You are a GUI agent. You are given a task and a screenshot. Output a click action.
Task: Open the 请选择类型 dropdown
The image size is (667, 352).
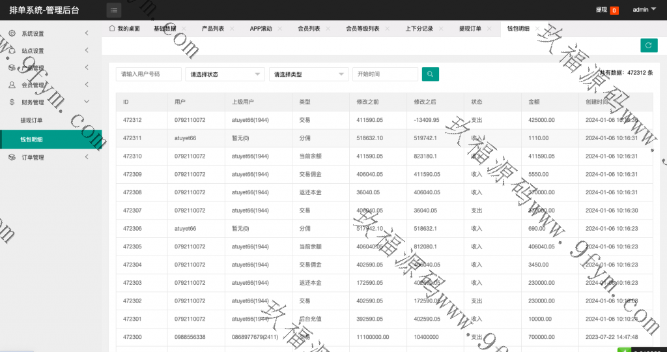(x=309, y=74)
